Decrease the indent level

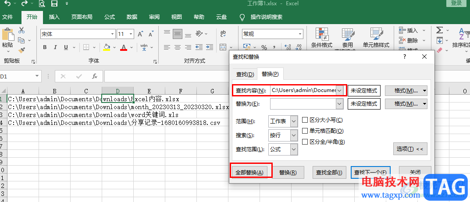coord(199,47)
